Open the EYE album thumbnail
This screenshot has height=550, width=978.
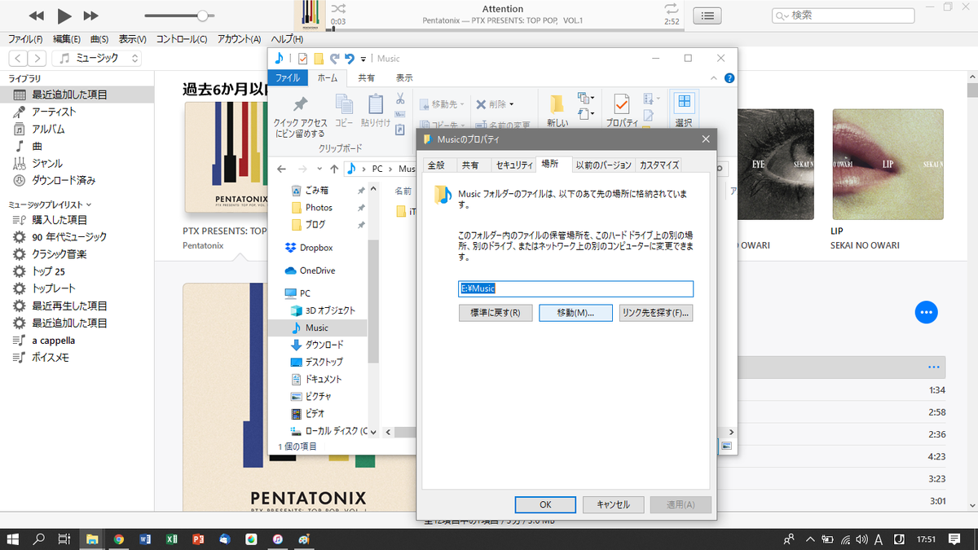(774, 165)
